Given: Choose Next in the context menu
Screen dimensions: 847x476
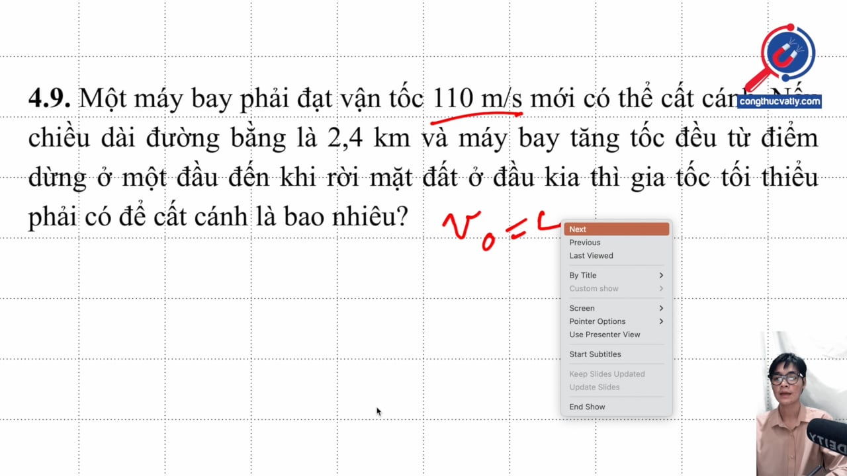Looking at the screenshot, I should click(616, 229).
